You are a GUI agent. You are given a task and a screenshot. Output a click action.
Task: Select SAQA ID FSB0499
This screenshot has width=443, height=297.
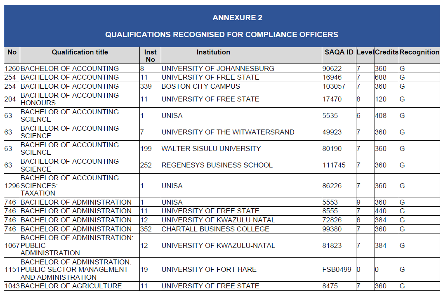(337, 269)
